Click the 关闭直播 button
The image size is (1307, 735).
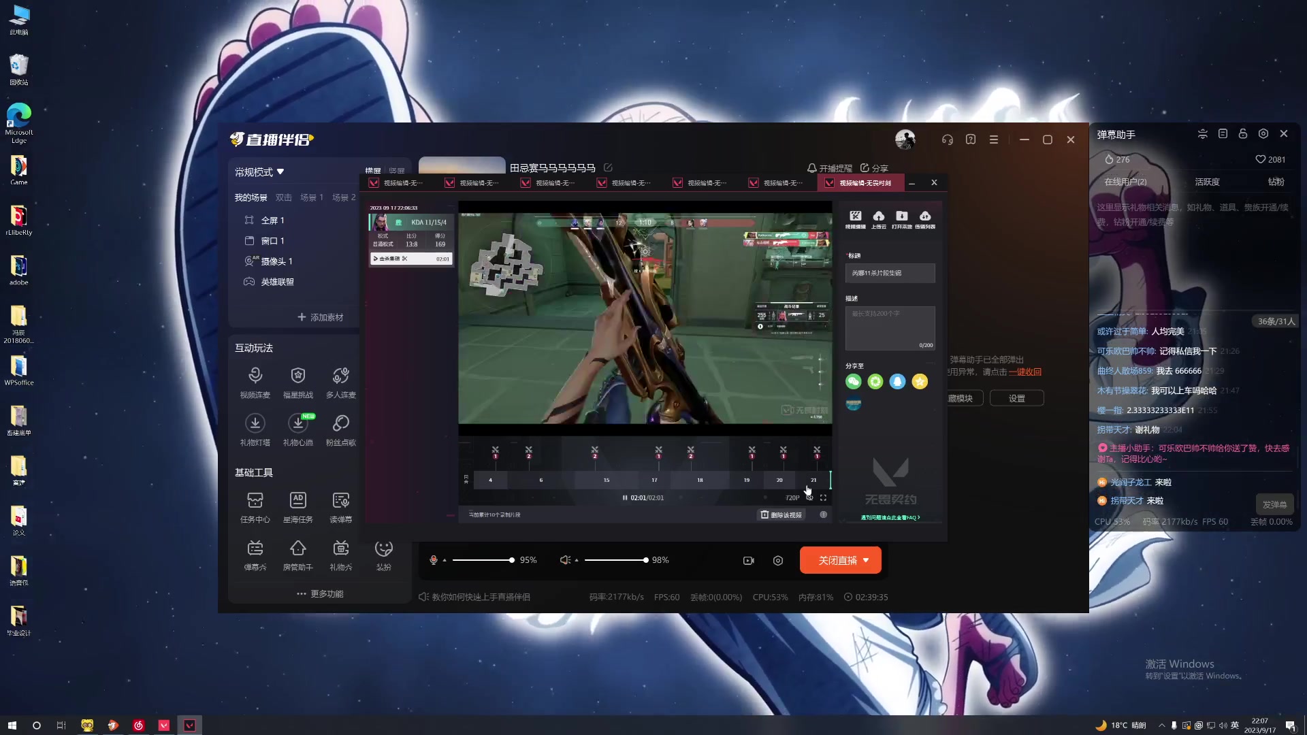841,560
